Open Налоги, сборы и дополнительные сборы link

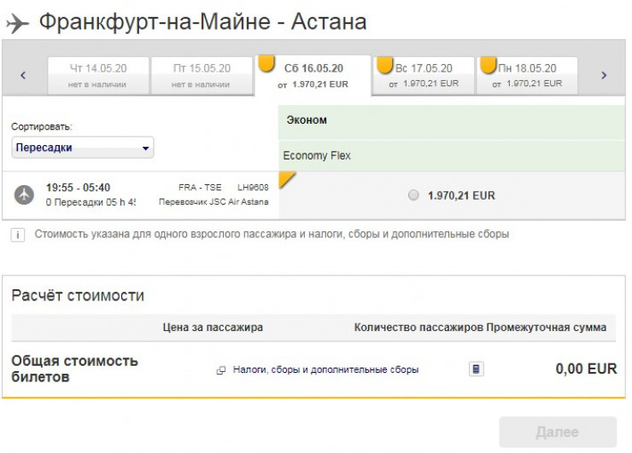[x=325, y=370]
